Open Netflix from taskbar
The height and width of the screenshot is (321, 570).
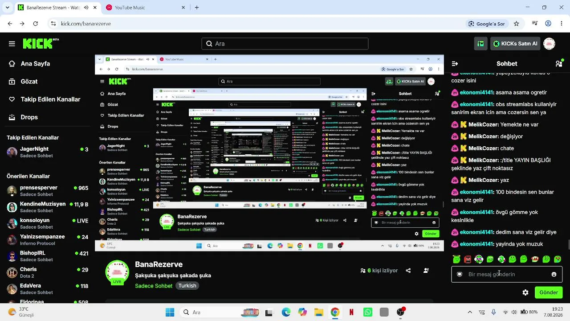coord(351,312)
